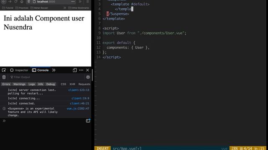This screenshot has height=150, width=268.
Task: Open client:46:21 source link
Action: tap(80, 103)
